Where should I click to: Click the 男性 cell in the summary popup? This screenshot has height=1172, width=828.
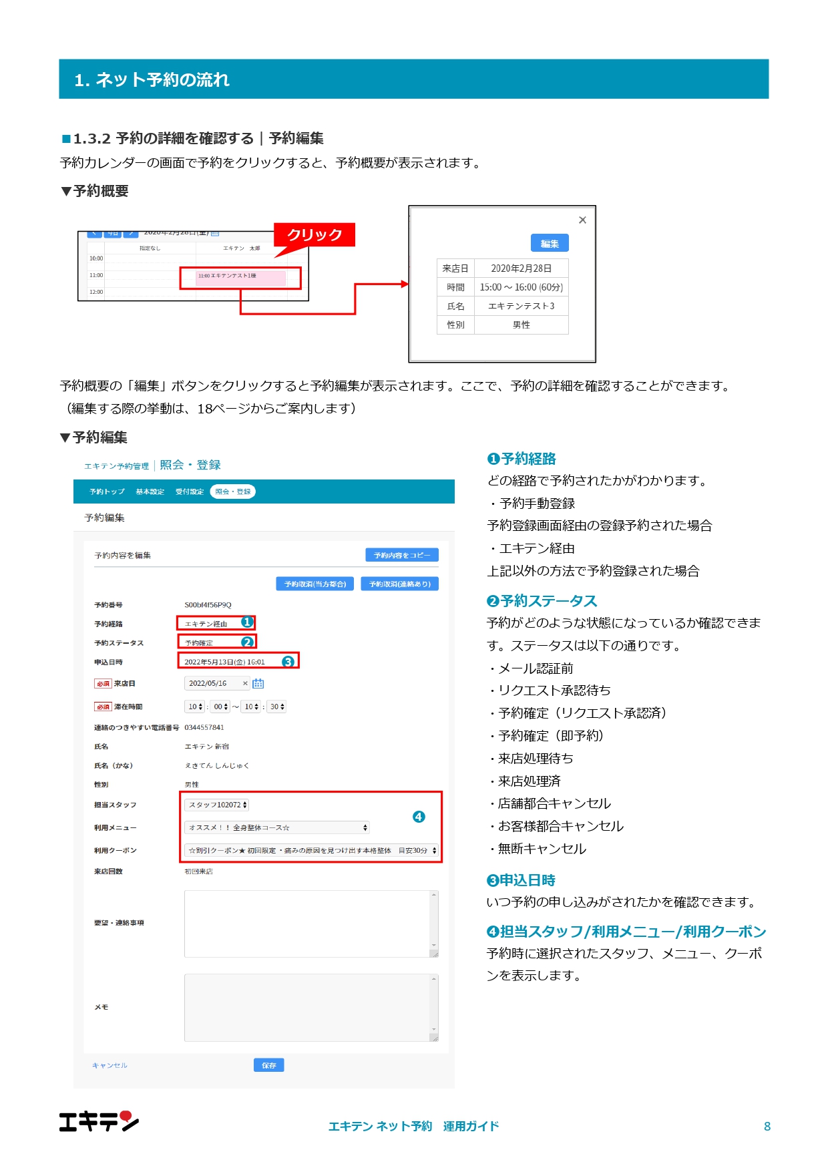point(522,325)
